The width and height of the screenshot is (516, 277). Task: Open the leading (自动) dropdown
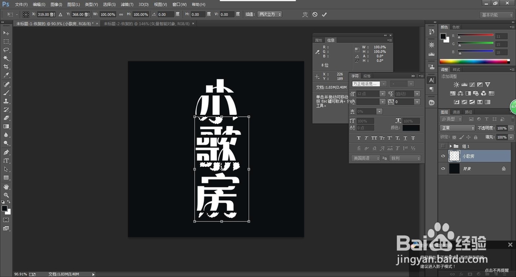pyautogui.click(x=417, y=94)
